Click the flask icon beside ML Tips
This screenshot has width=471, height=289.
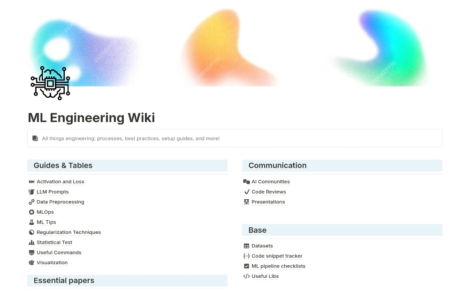tap(31, 222)
